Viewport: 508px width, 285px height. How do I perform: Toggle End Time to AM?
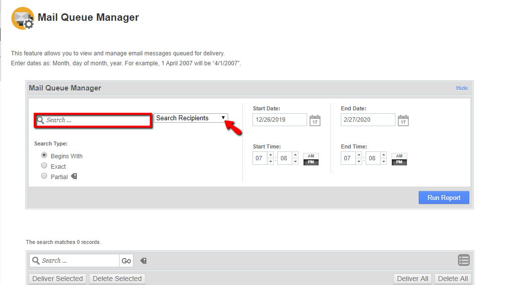pos(399,156)
